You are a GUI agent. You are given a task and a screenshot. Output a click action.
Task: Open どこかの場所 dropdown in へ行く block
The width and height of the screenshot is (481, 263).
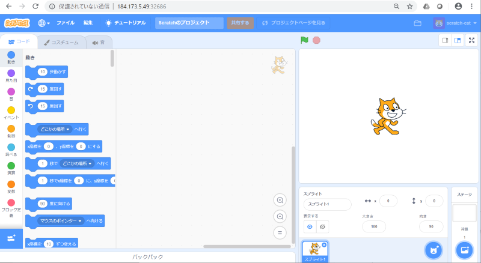click(55, 129)
